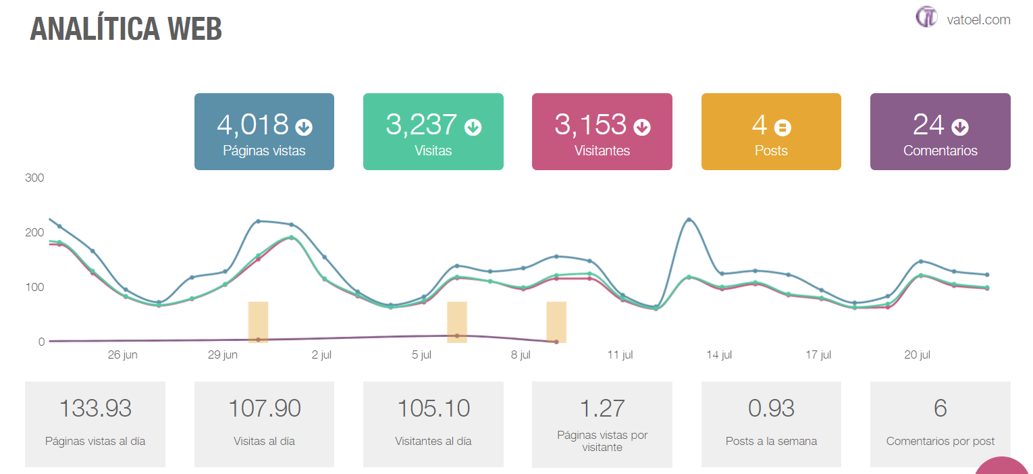Click the 20 jul axis label
This screenshot has height=474, width=1033.
click(x=918, y=355)
